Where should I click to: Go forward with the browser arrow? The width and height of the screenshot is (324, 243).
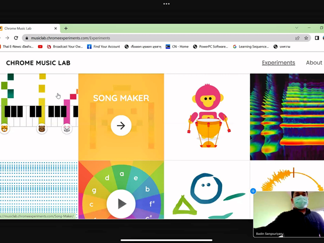coord(7,38)
